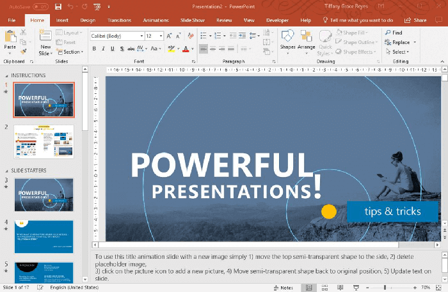
Task: Select slide 2 thumbnail
Action: (44, 142)
